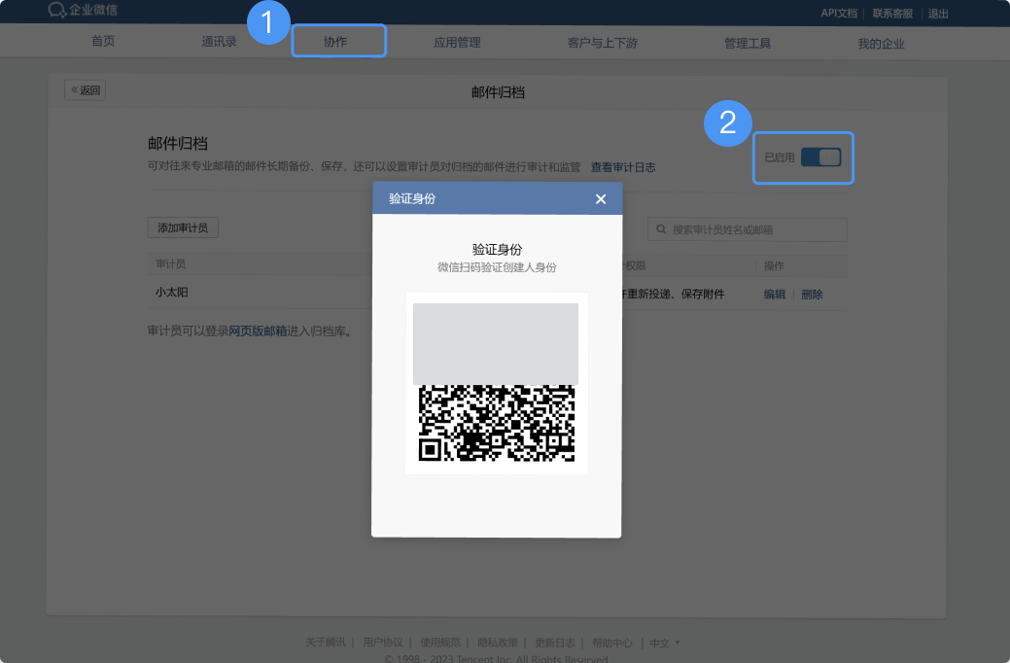Open the 隐私政策 footer link
This screenshot has height=663, width=1010.
pos(498,643)
